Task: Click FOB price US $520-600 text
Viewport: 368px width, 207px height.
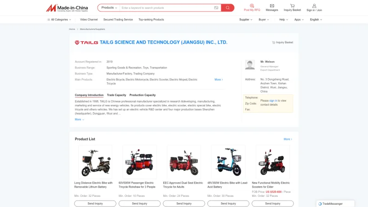Action: tap(273, 192)
